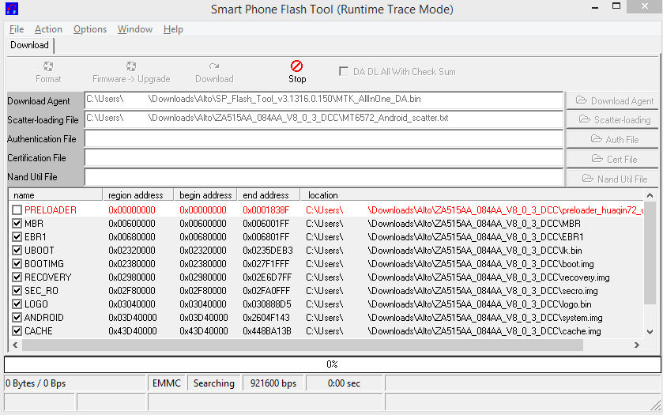663x415 pixels.
Task: Click the Scatter-loading File path field
Action: click(323, 119)
